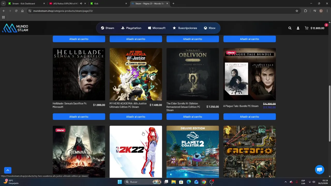
Task: Click the Windows taskbar Buscar search box
Action: (143, 182)
